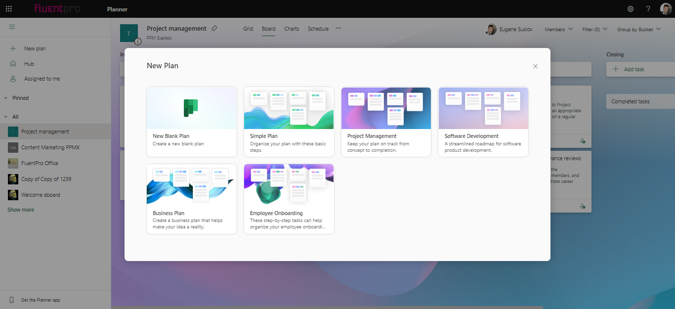Click the CM icon of Content Marketing plan
Screen dimensions: 675x309
click(13, 147)
